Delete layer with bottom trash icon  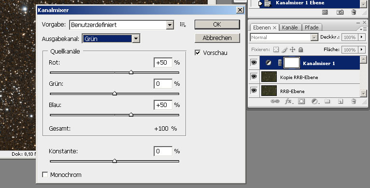click(354, 101)
